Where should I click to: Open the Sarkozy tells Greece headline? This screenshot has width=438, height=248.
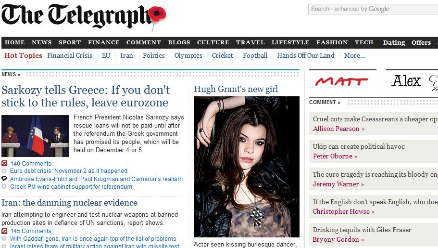tap(86, 96)
